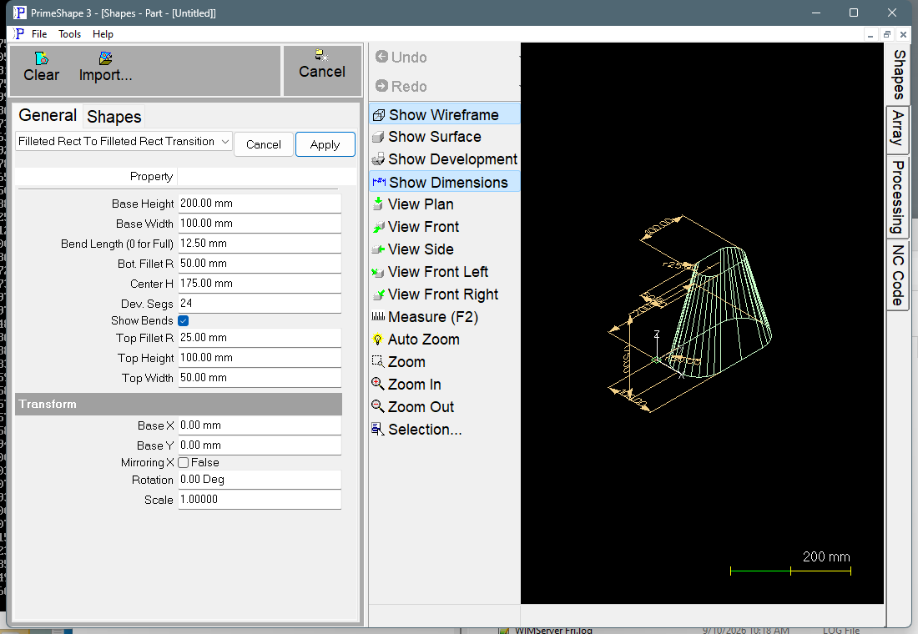
Task: Edit the Base Height field
Action: [260, 204]
